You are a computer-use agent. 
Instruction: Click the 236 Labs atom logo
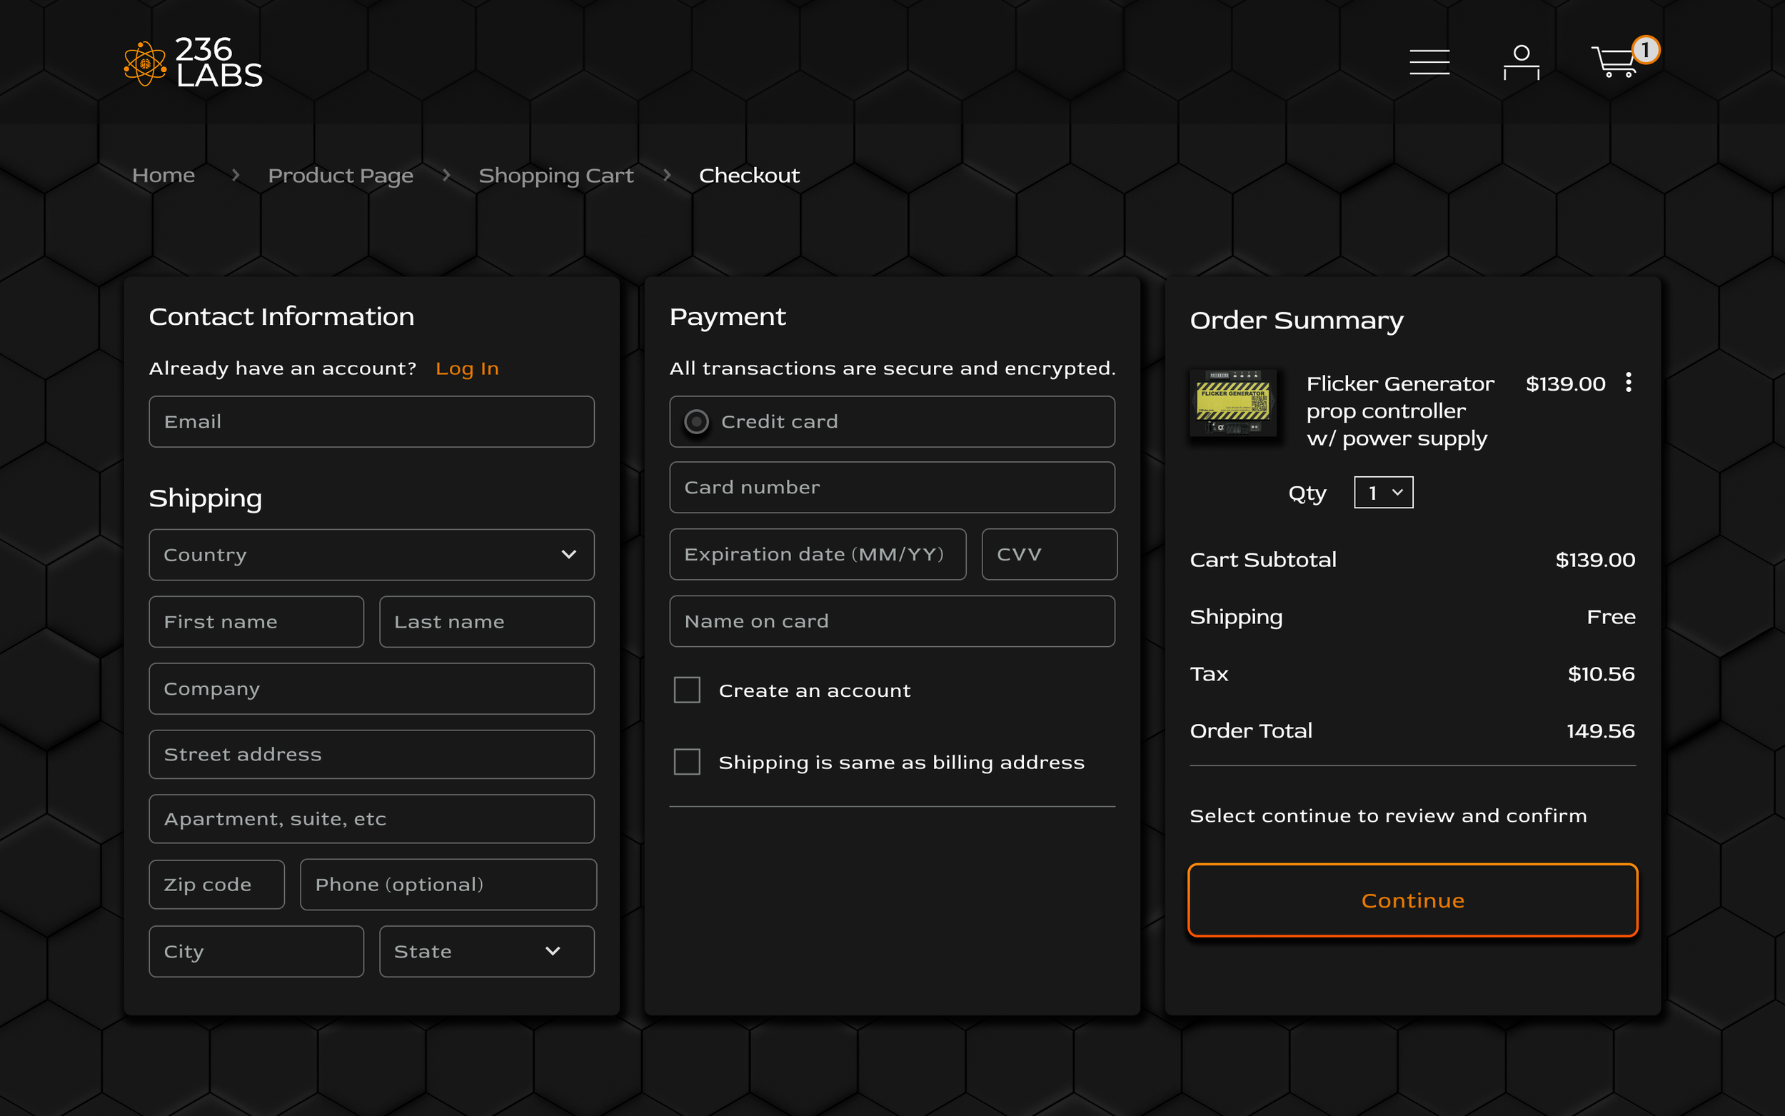145,64
